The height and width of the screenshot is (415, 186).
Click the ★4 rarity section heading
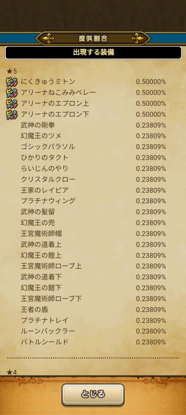click(11, 372)
